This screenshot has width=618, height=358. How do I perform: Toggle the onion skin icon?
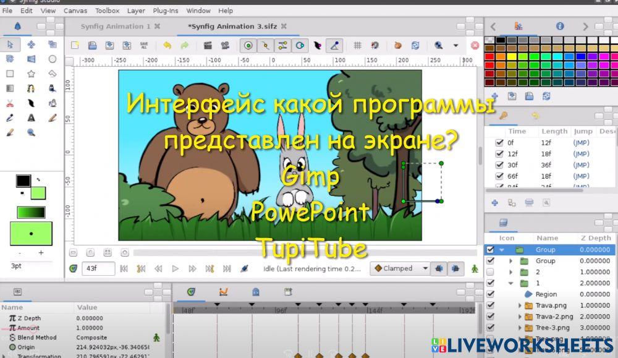(397, 45)
